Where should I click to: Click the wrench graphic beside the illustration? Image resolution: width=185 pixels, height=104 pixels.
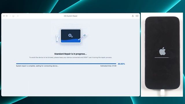[57, 38]
